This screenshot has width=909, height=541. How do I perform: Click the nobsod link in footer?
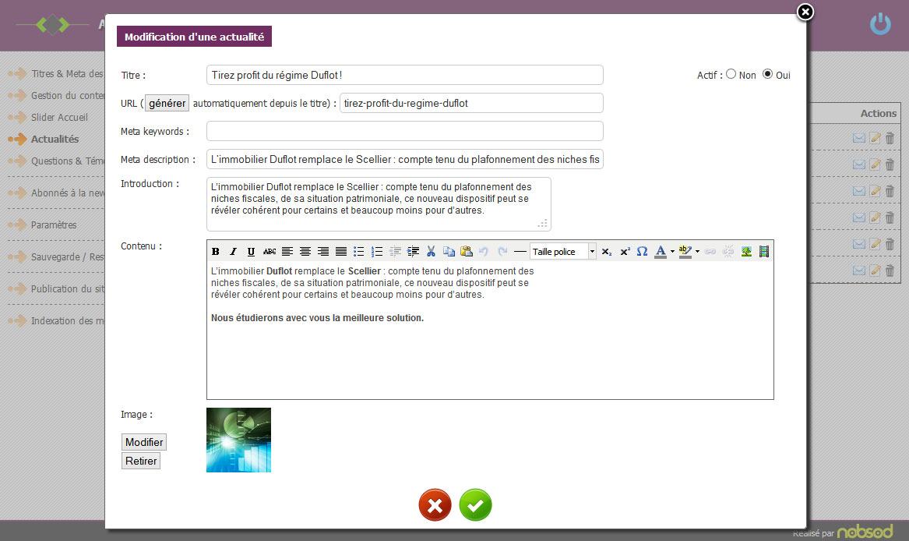pyautogui.click(x=865, y=531)
